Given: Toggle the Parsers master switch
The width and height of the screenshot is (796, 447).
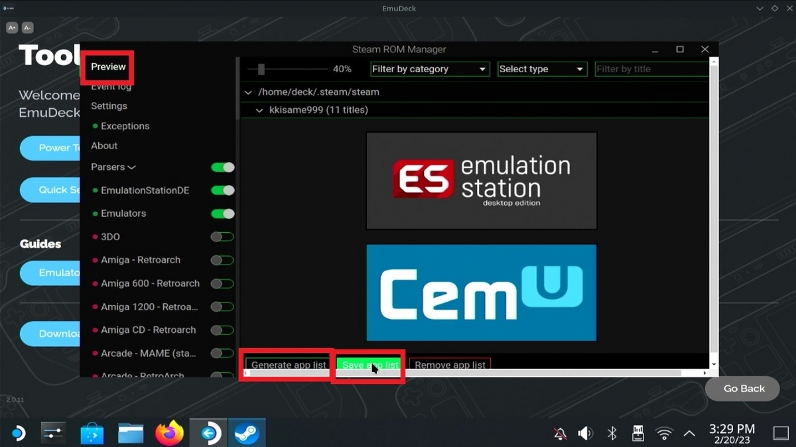Looking at the screenshot, I should 223,167.
